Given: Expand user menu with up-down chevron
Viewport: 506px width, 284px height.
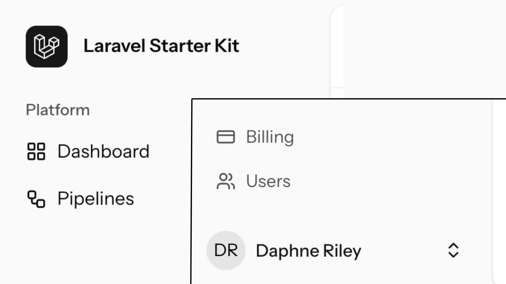Looking at the screenshot, I should [453, 250].
